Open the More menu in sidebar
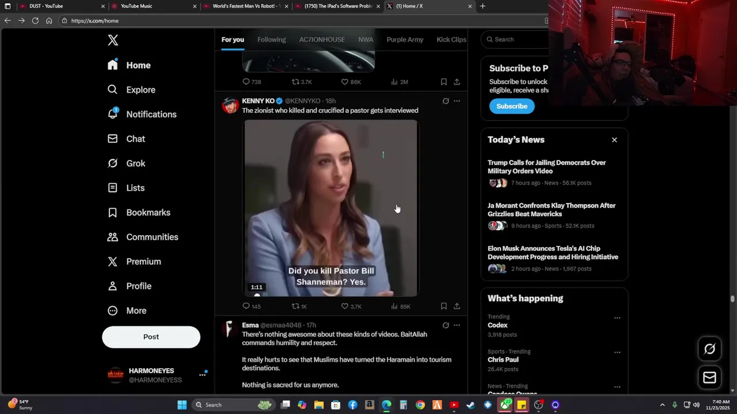 pos(127,310)
